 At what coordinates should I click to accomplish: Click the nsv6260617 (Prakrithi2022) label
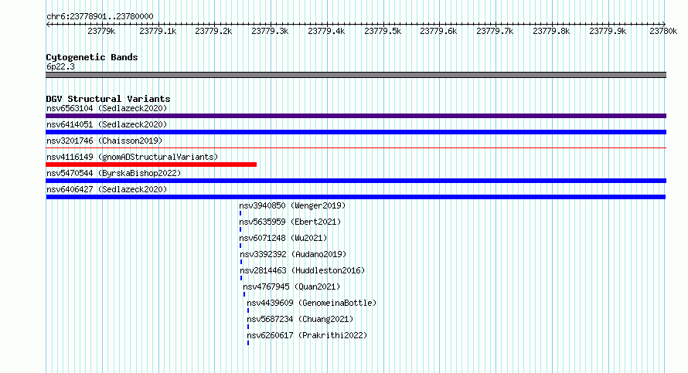pos(307,335)
